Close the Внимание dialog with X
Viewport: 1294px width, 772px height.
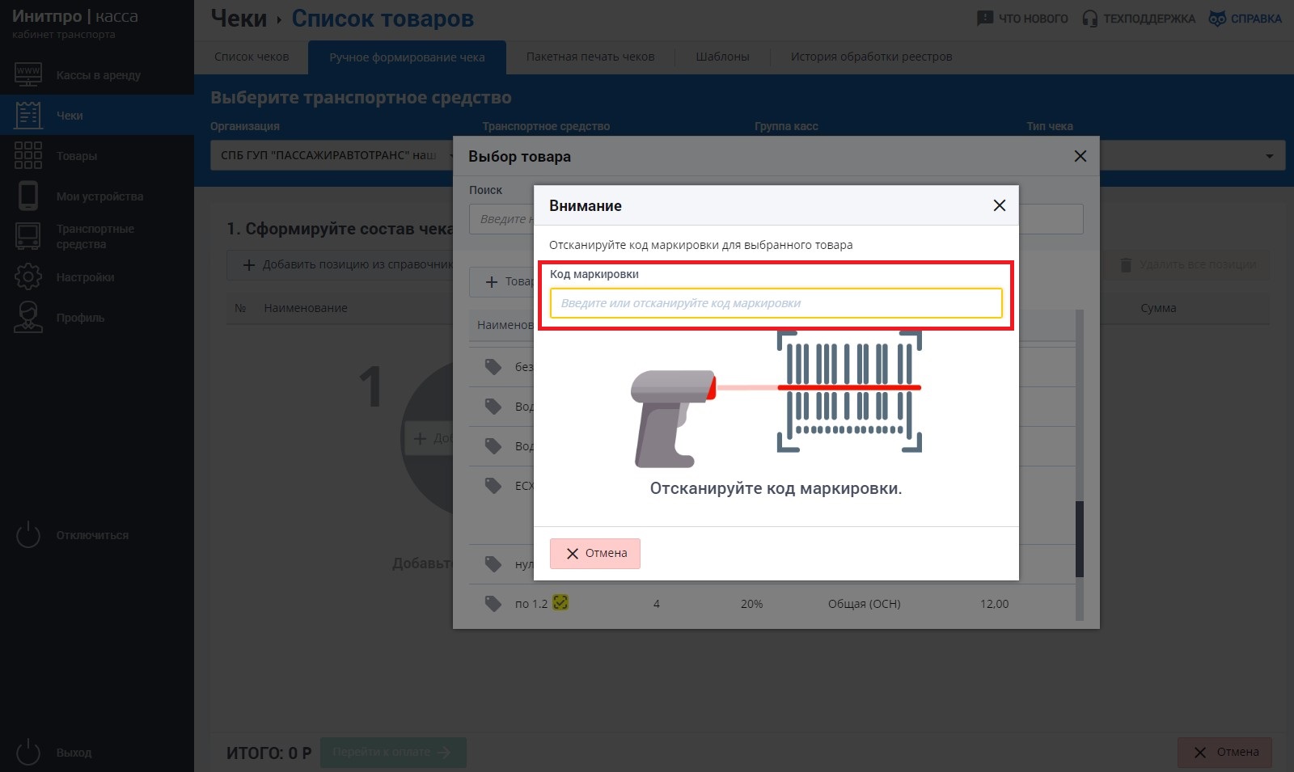pos(1000,205)
